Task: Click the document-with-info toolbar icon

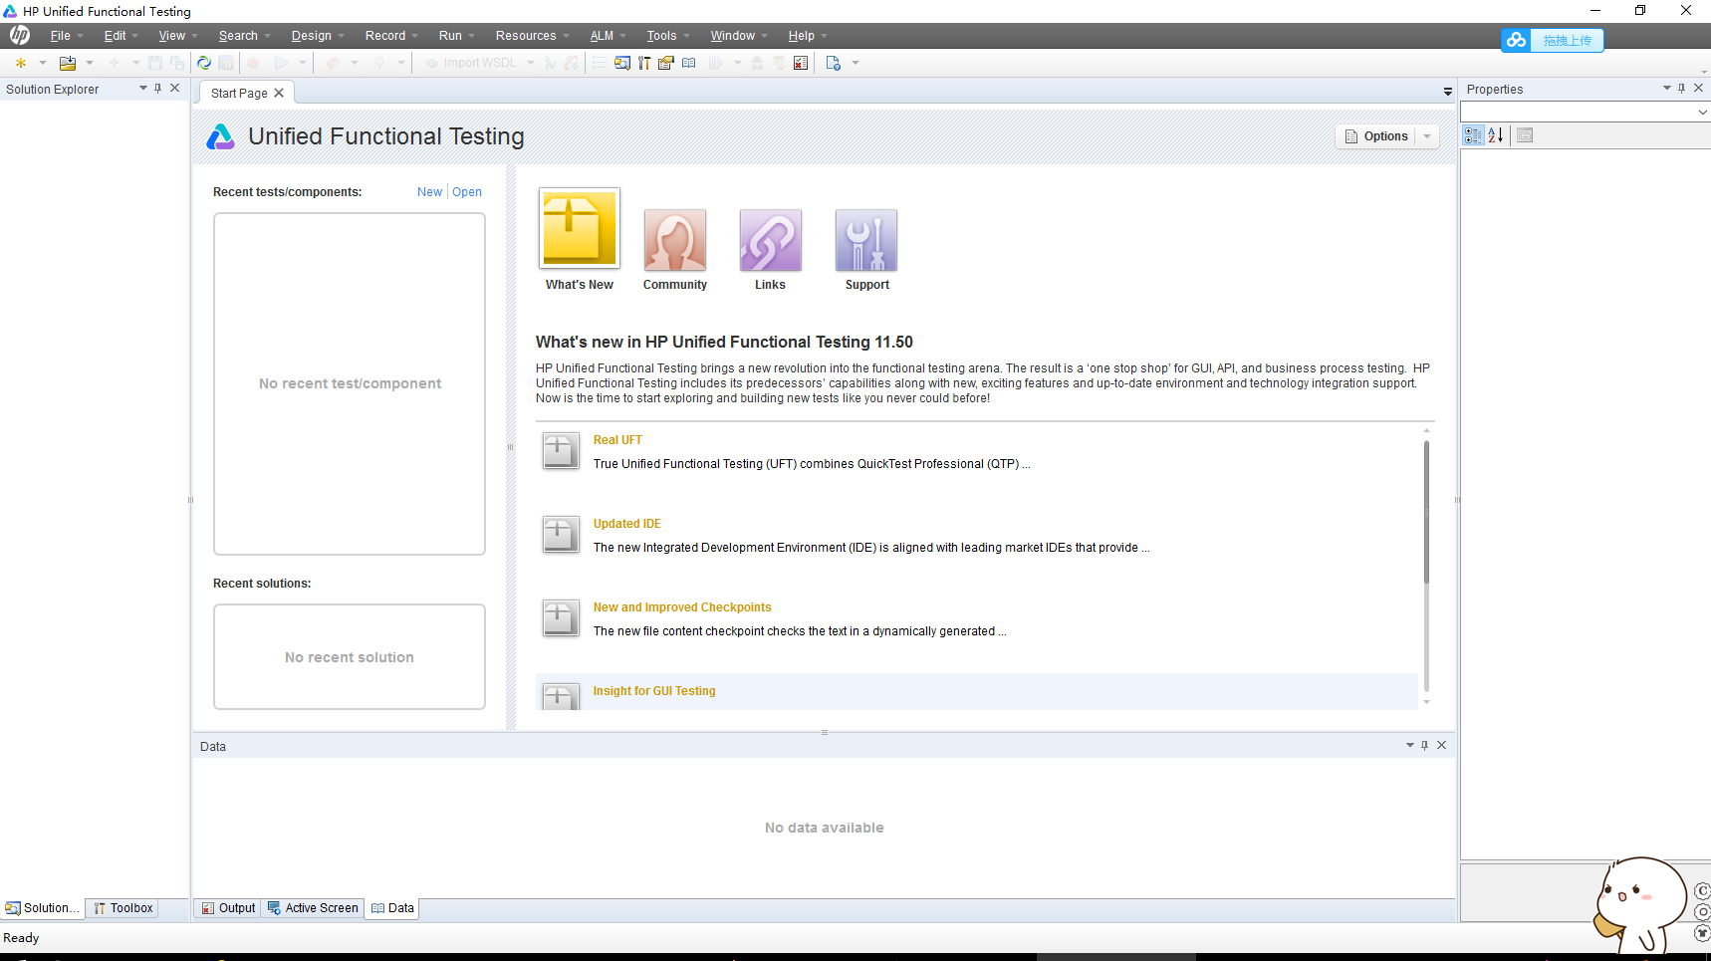Action: (834, 63)
